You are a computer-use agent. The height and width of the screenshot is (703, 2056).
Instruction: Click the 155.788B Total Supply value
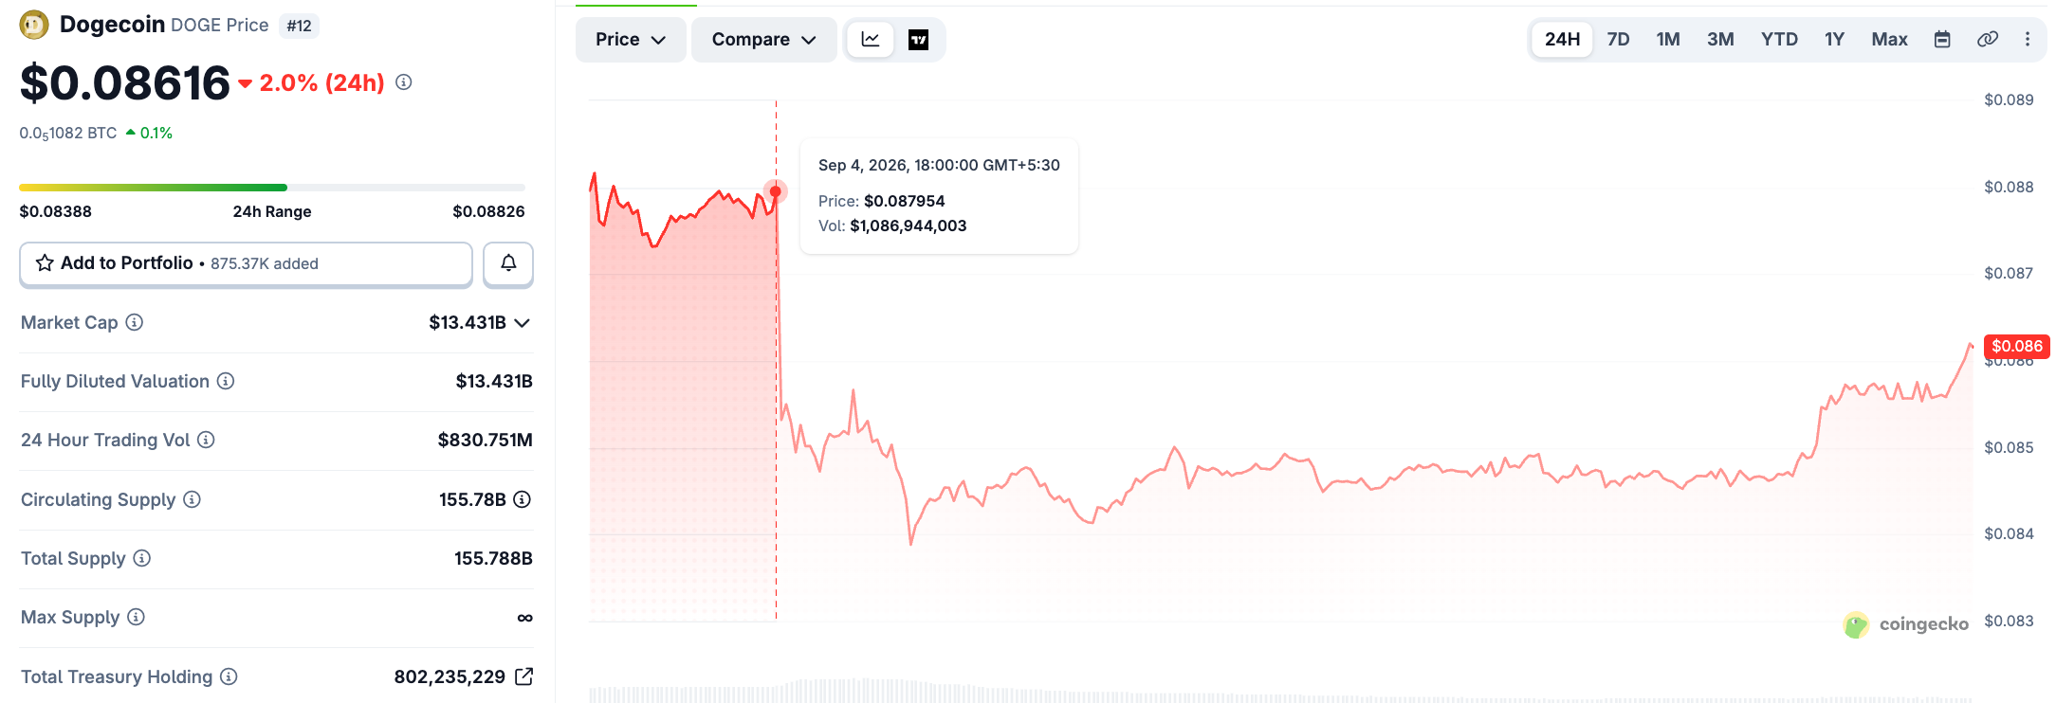[493, 558]
